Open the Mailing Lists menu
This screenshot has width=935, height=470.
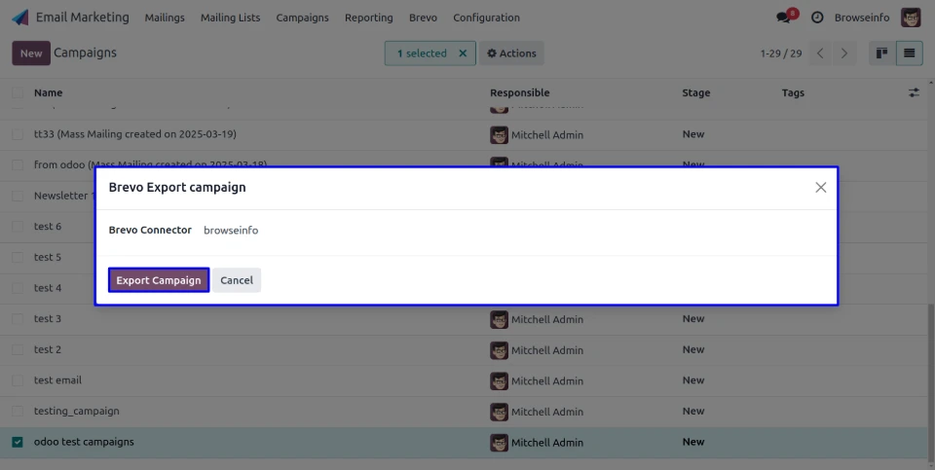[x=230, y=18]
